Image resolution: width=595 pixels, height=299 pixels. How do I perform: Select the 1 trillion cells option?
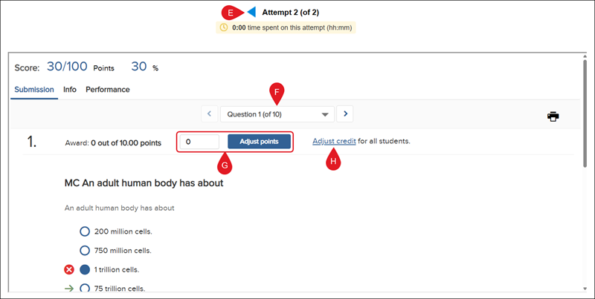tap(85, 269)
